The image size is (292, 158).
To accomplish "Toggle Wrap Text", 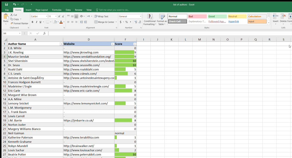I will 101,16.
